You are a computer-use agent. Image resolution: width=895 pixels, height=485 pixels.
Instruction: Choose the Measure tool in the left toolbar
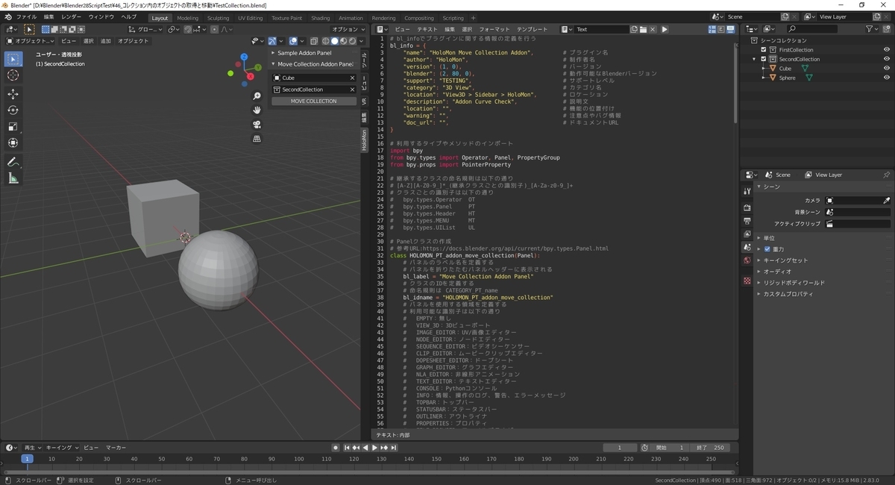13,178
